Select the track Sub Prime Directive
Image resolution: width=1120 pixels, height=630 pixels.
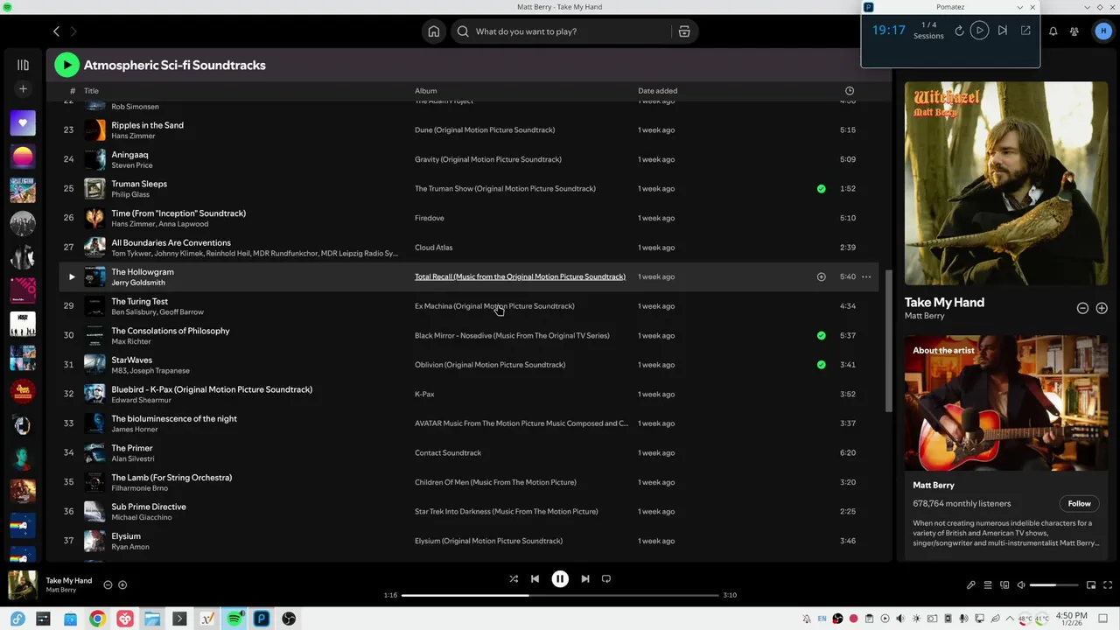coord(468,511)
